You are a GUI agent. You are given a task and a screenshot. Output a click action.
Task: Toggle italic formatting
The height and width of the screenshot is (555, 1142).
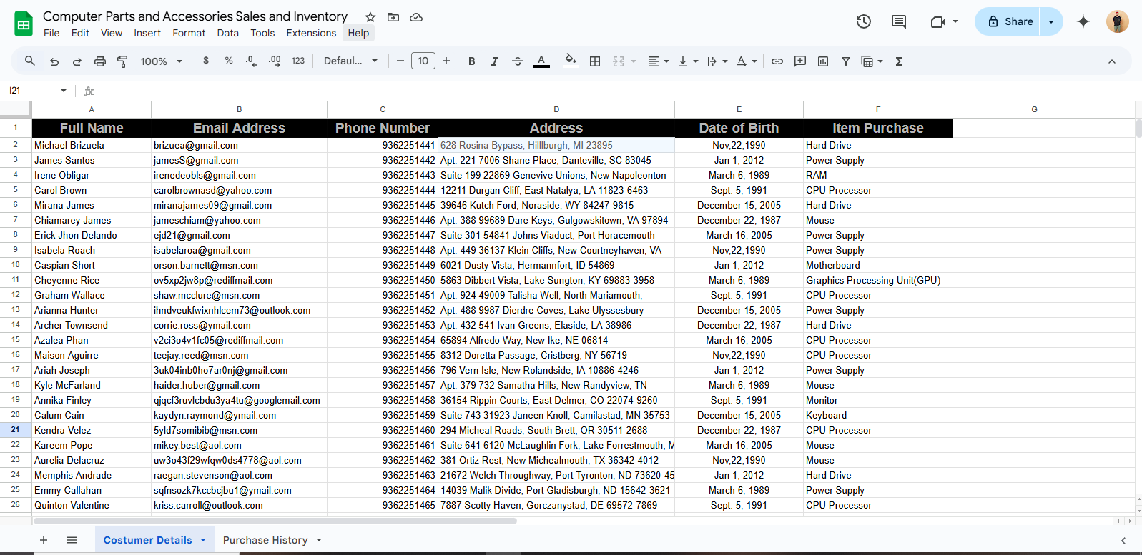click(495, 61)
